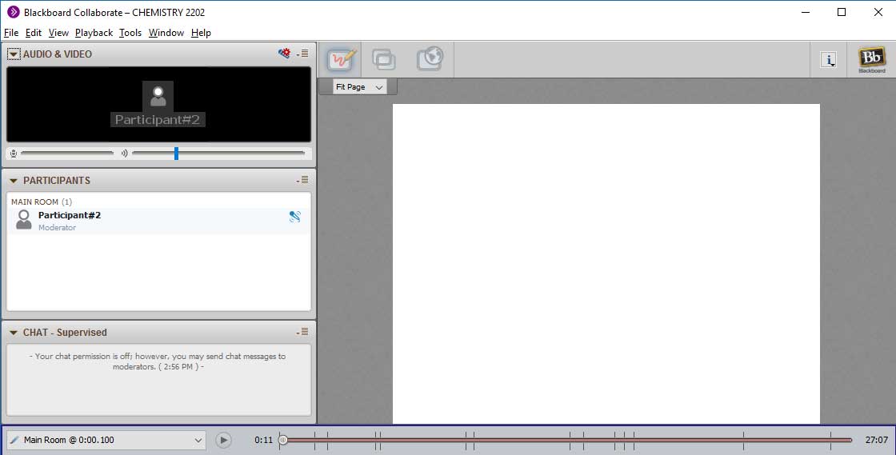This screenshot has height=455, width=896.
Task: Collapse the Participants panel
Action: coord(14,181)
